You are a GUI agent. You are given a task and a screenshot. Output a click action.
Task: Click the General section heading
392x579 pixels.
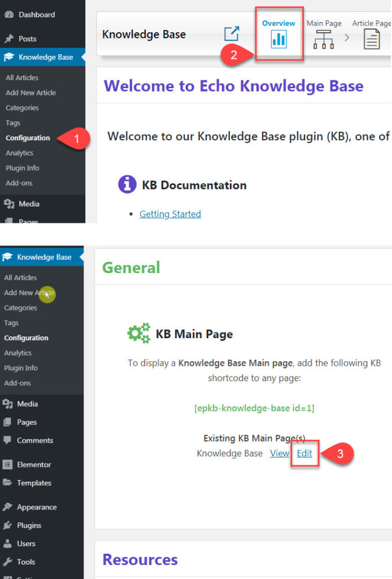click(x=131, y=267)
